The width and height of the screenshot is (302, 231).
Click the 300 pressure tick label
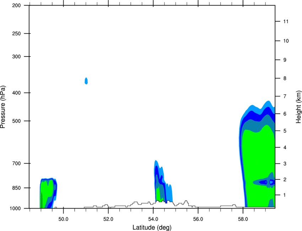pos(16,57)
